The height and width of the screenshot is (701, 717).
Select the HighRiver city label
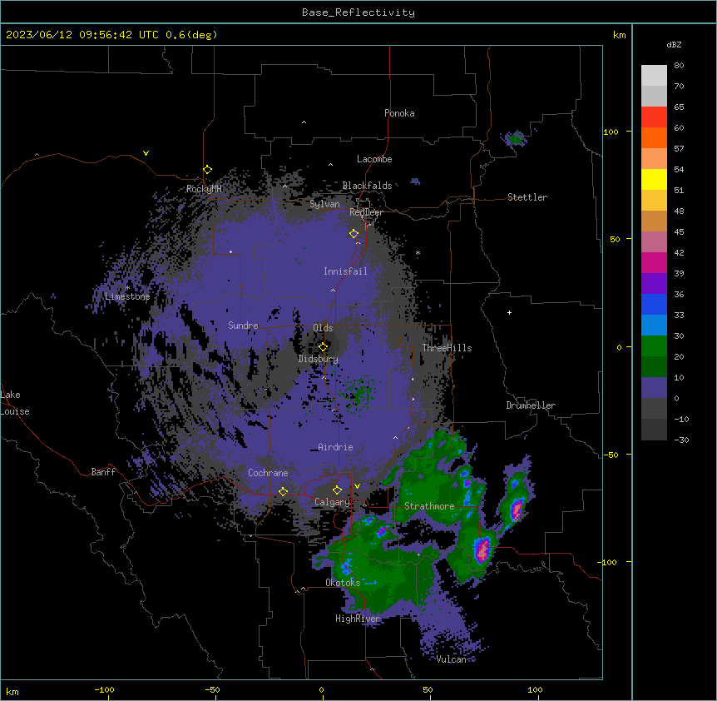point(358,619)
